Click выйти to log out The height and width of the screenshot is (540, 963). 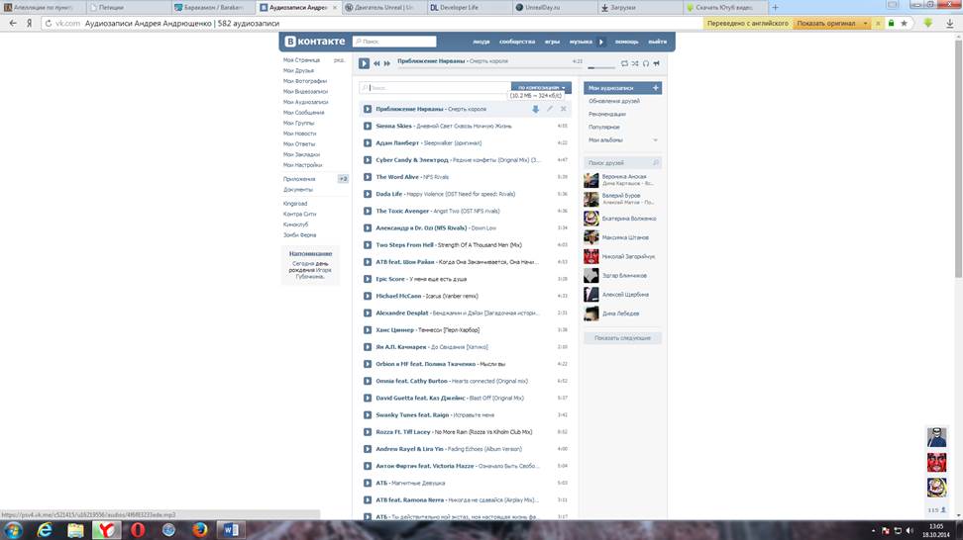658,42
